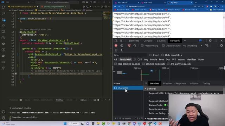This screenshot has width=225, height=126.
Task: Close the request details pane
Action: point(146,83)
